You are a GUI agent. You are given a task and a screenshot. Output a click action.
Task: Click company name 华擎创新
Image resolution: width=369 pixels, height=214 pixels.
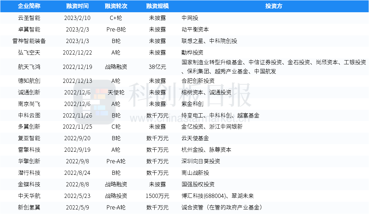coord(29,161)
